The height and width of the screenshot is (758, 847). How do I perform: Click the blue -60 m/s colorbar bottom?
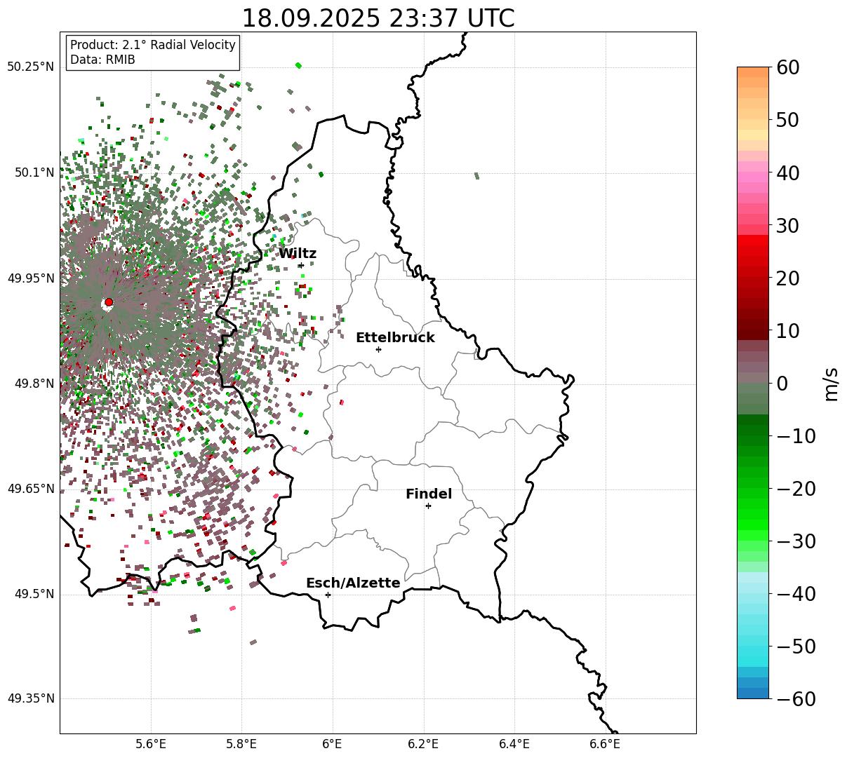753,693
